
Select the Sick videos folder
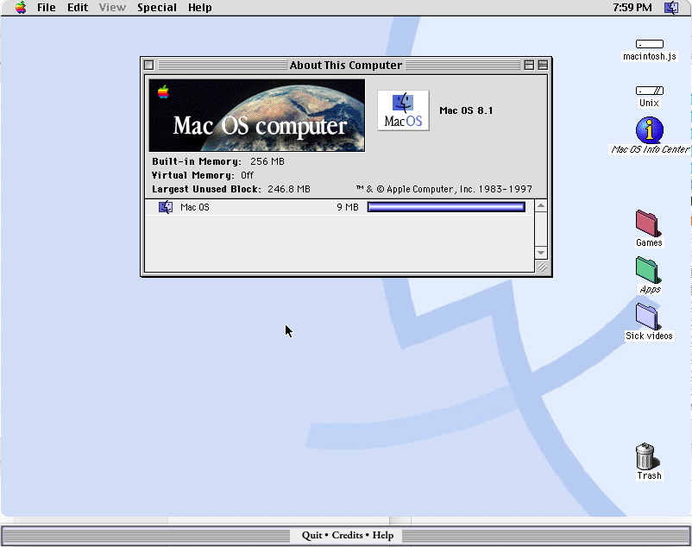click(648, 317)
